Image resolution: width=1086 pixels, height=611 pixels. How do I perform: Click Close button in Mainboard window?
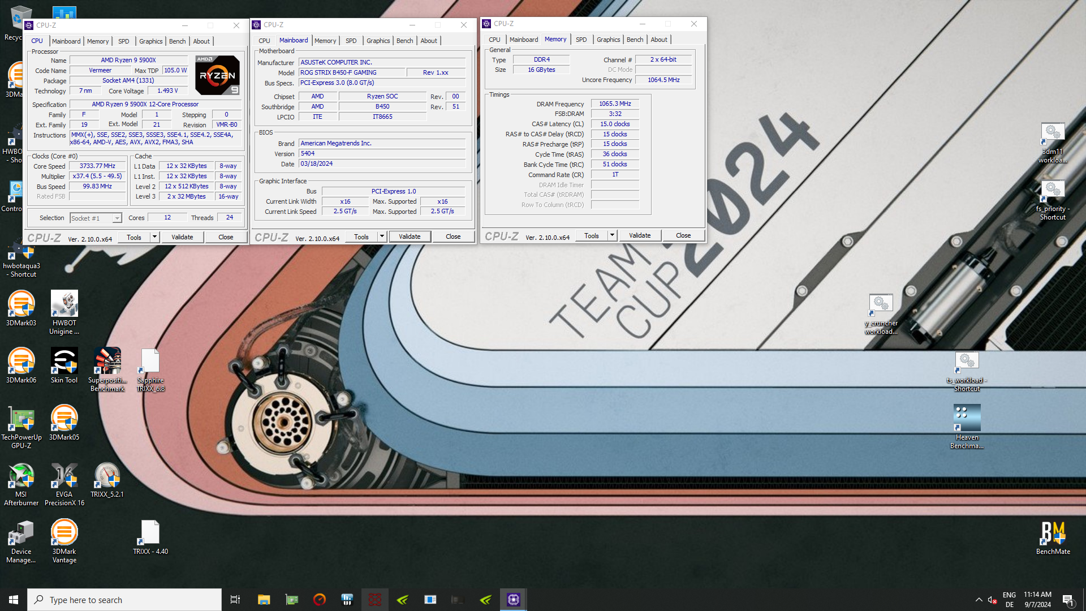pos(453,236)
